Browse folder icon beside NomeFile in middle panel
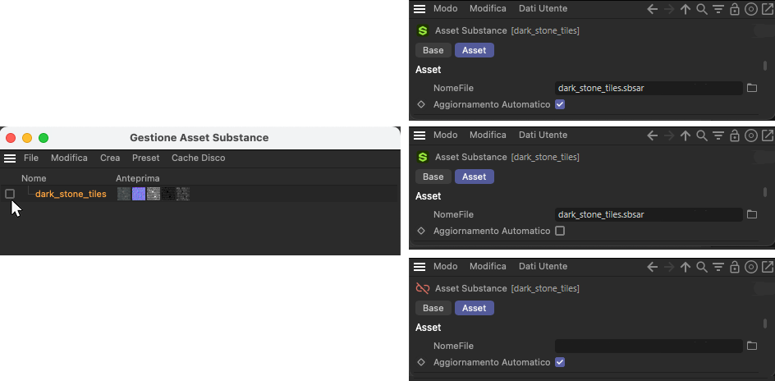775x381 pixels. (752, 214)
